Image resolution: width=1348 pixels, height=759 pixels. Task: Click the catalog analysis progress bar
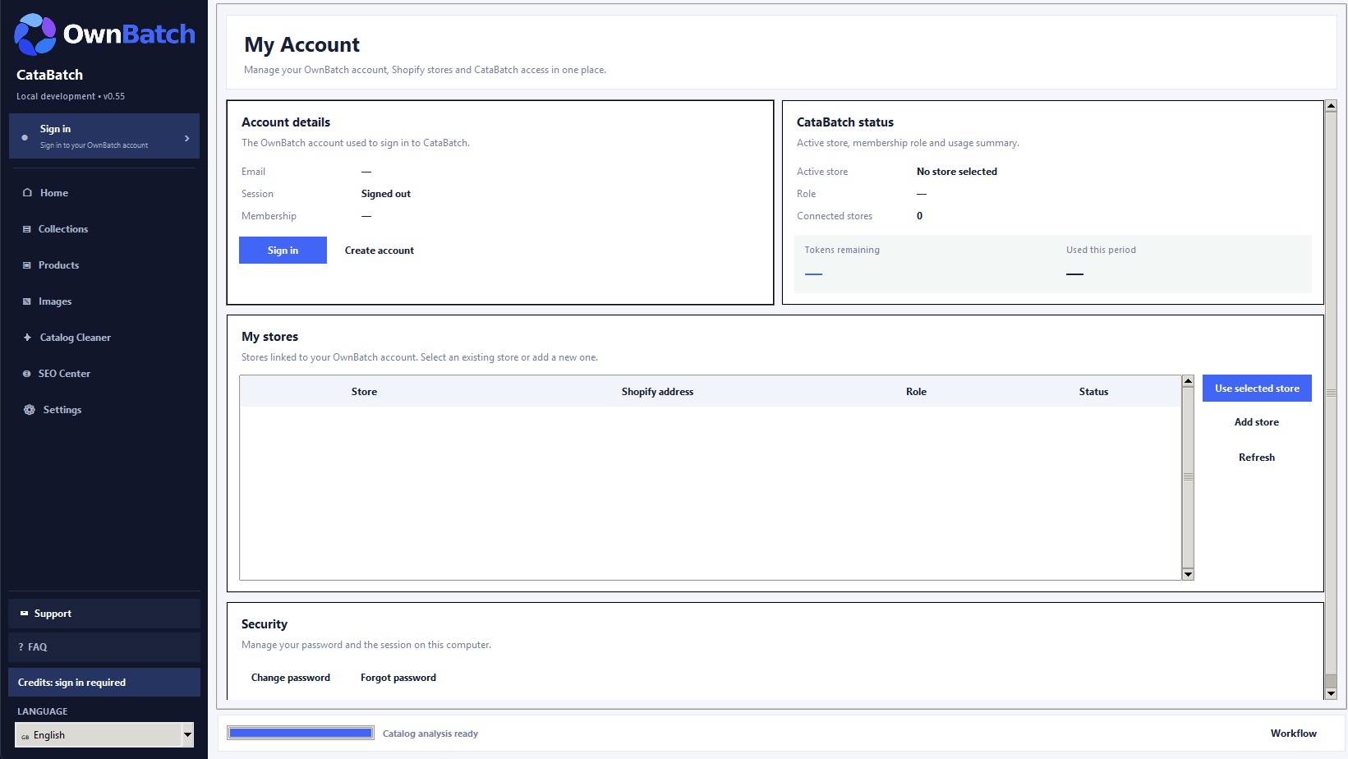pos(301,734)
